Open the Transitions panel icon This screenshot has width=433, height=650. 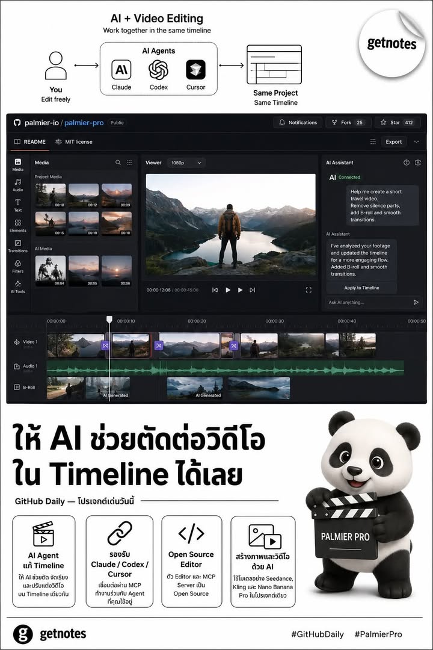tap(18, 246)
